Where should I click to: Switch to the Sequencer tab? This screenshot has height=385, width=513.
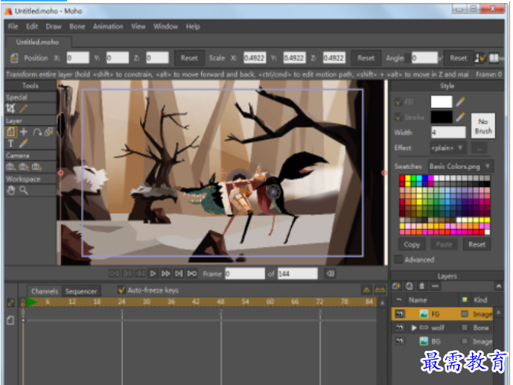(81, 291)
